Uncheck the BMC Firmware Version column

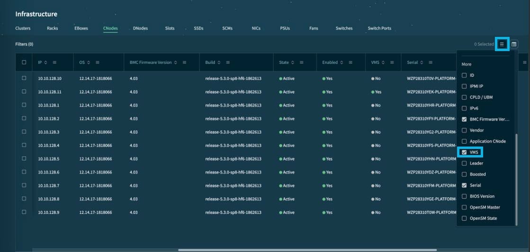[464, 120]
